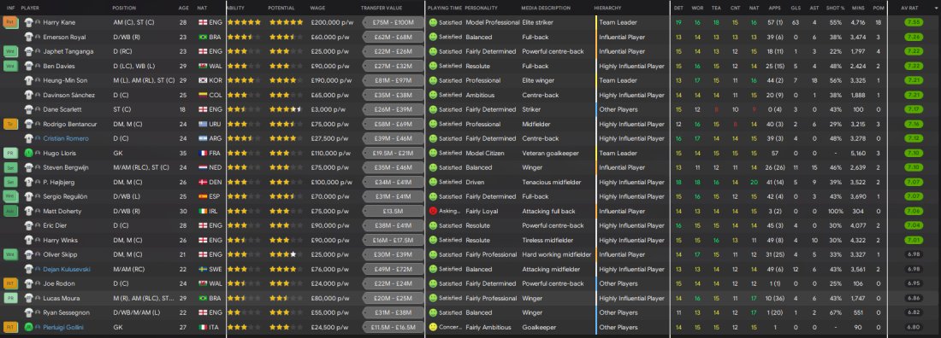Click the COL flag for Davinson Sánchez
This screenshot has height=338, width=941.
pos(202,95)
